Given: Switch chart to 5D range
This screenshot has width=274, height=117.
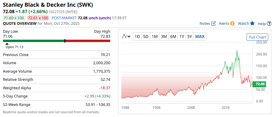Looking at the screenshot, I should [146, 36].
